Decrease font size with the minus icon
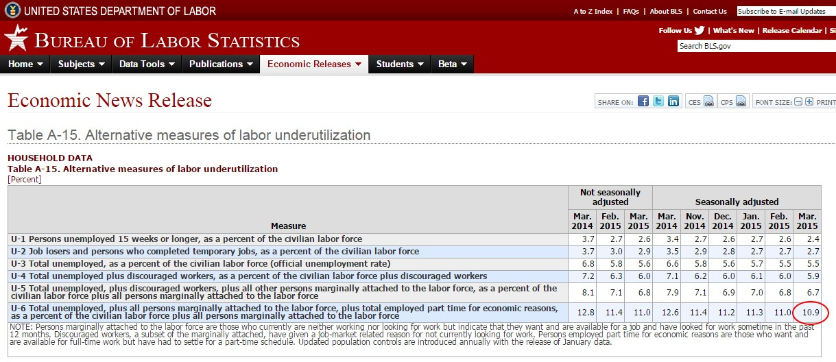The image size is (836, 362). pyautogui.click(x=798, y=101)
